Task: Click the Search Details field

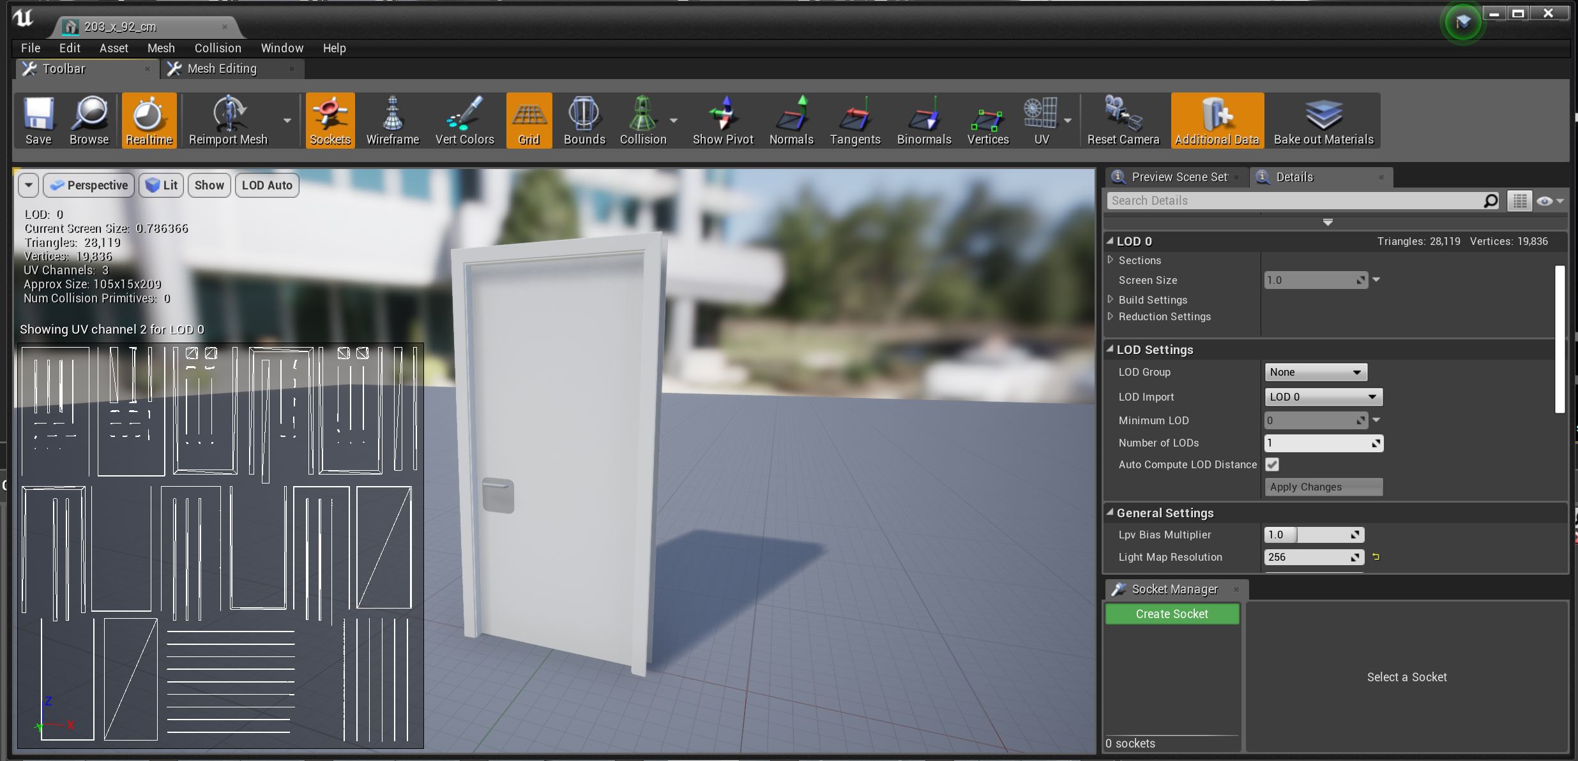Action: 1303,201
